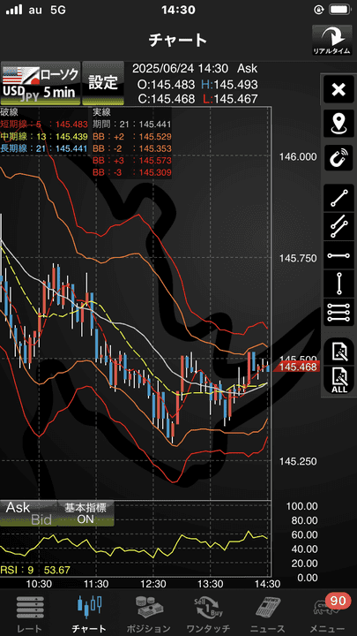Tap the RSI 60.00 scale label
This screenshot has width=357, height=636.
click(x=303, y=534)
